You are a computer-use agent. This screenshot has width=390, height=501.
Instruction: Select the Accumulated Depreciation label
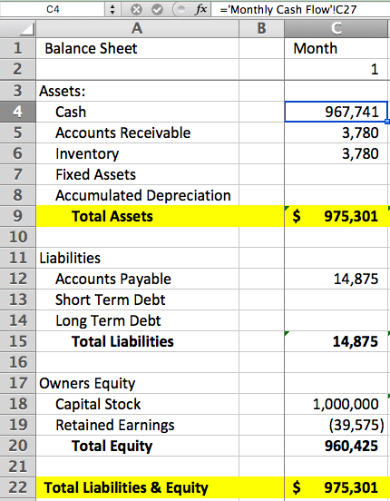[x=137, y=195]
